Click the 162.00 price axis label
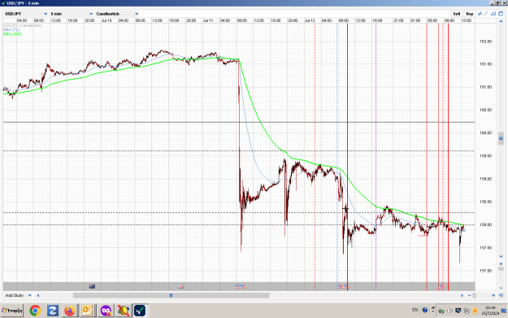This screenshot has width=508, height=318. pyautogui.click(x=485, y=41)
